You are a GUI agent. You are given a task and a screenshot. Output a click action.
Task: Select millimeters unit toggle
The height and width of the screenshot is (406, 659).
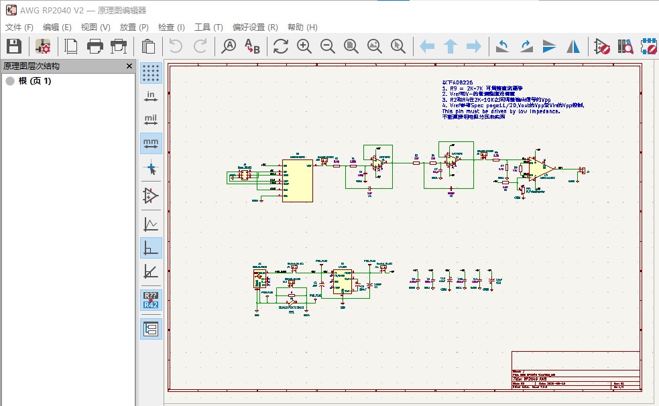151,143
